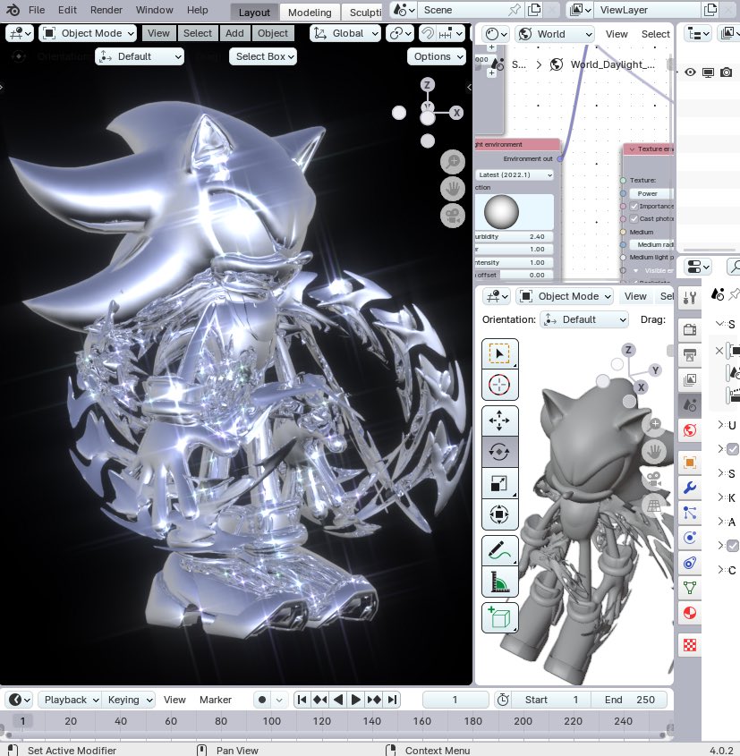Screen dimensions: 740x756
Task: Open Options dropdown in viewport
Action: tap(437, 56)
